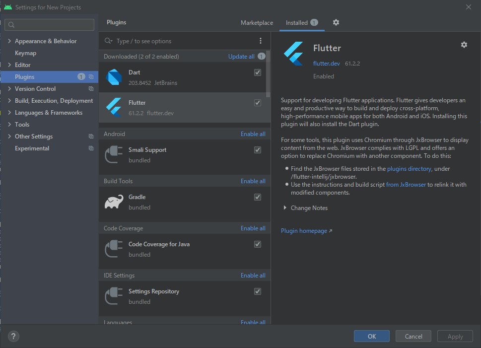This screenshot has width=481, height=348.
Task: Open plugin settings gear next to Installed tab
Action: click(336, 22)
